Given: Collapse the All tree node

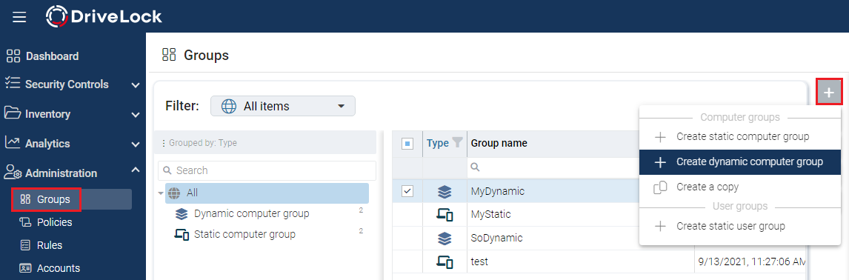Looking at the screenshot, I should point(161,193).
